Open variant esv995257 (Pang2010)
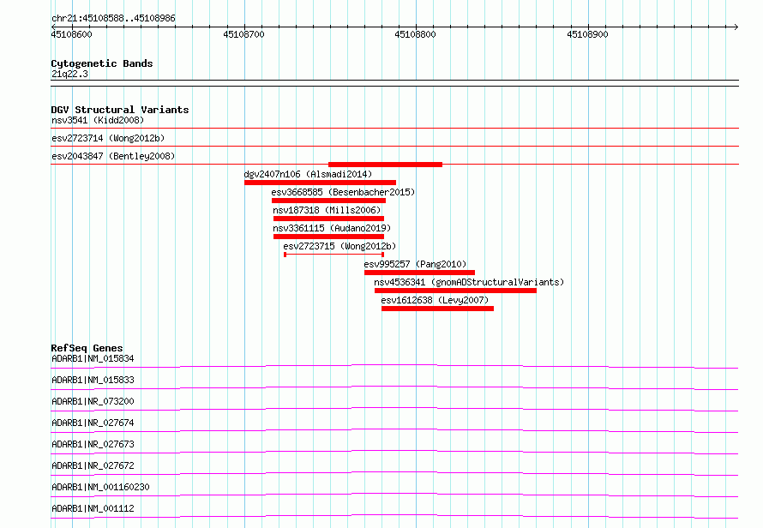This screenshot has height=528, width=763. coord(415,264)
